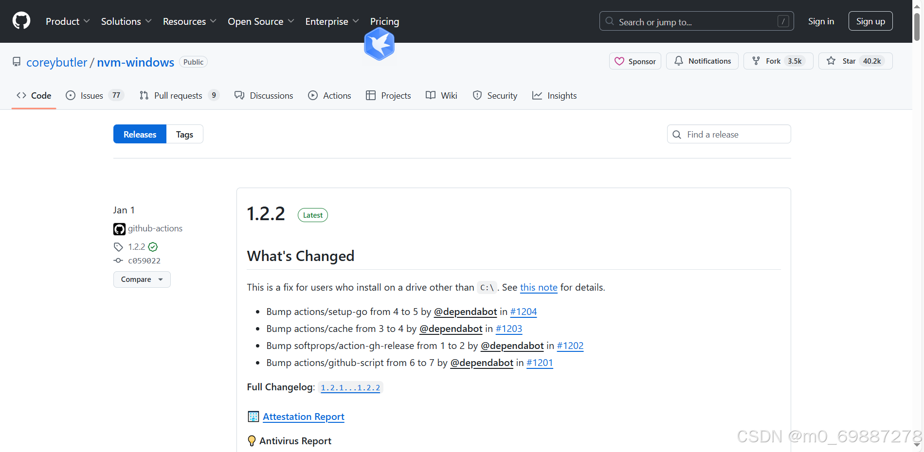Expand the Product menu
The image size is (924, 452).
[x=68, y=21]
